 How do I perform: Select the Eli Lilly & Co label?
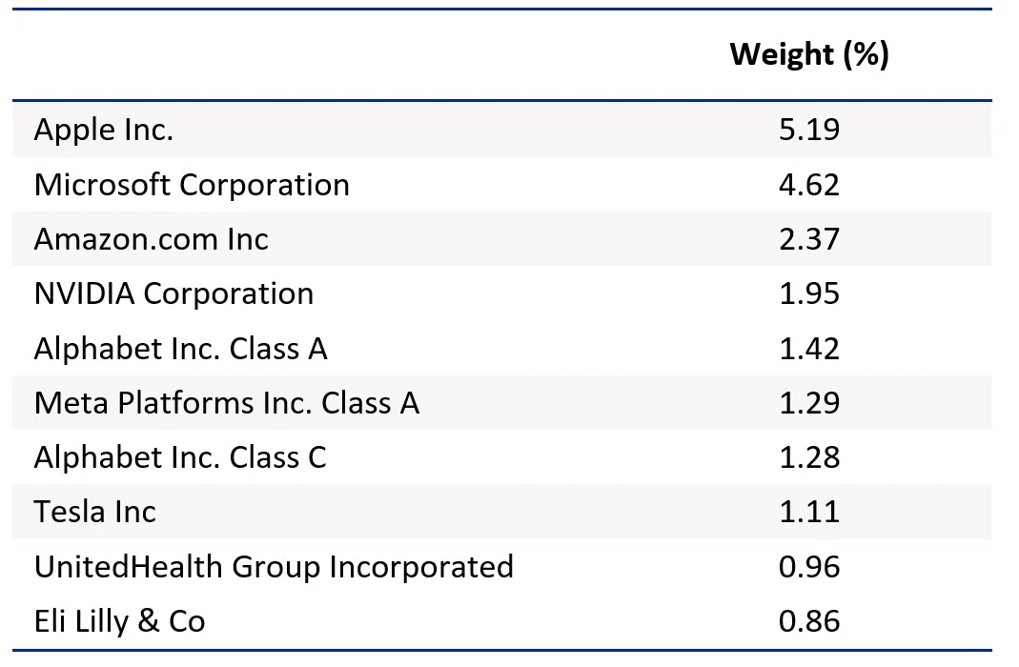point(119,621)
